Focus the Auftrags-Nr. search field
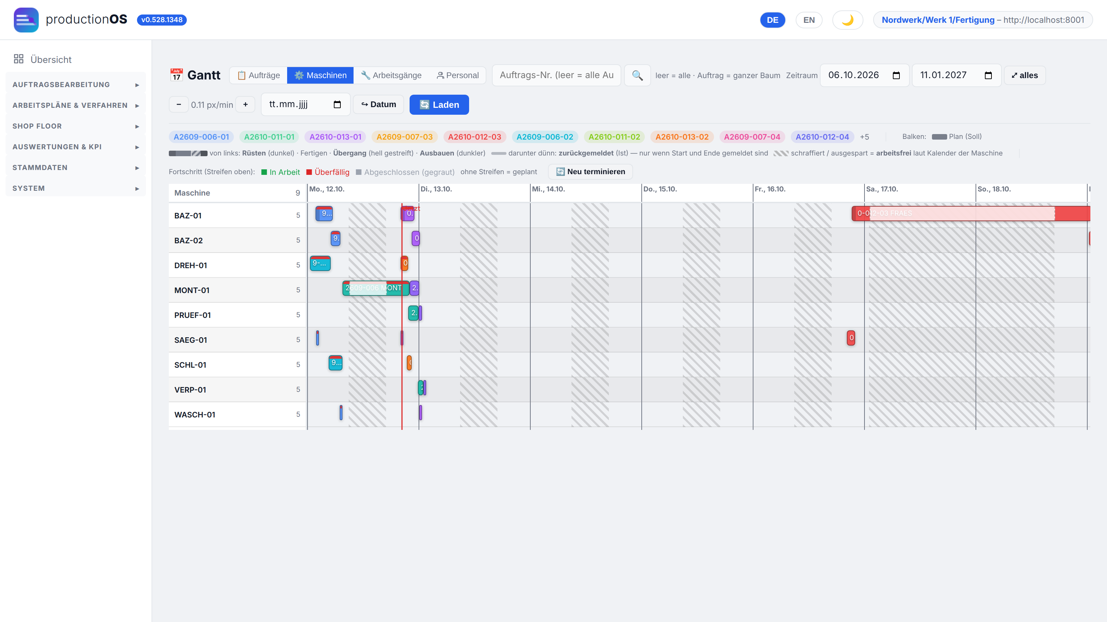The width and height of the screenshot is (1107, 622). (x=556, y=76)
